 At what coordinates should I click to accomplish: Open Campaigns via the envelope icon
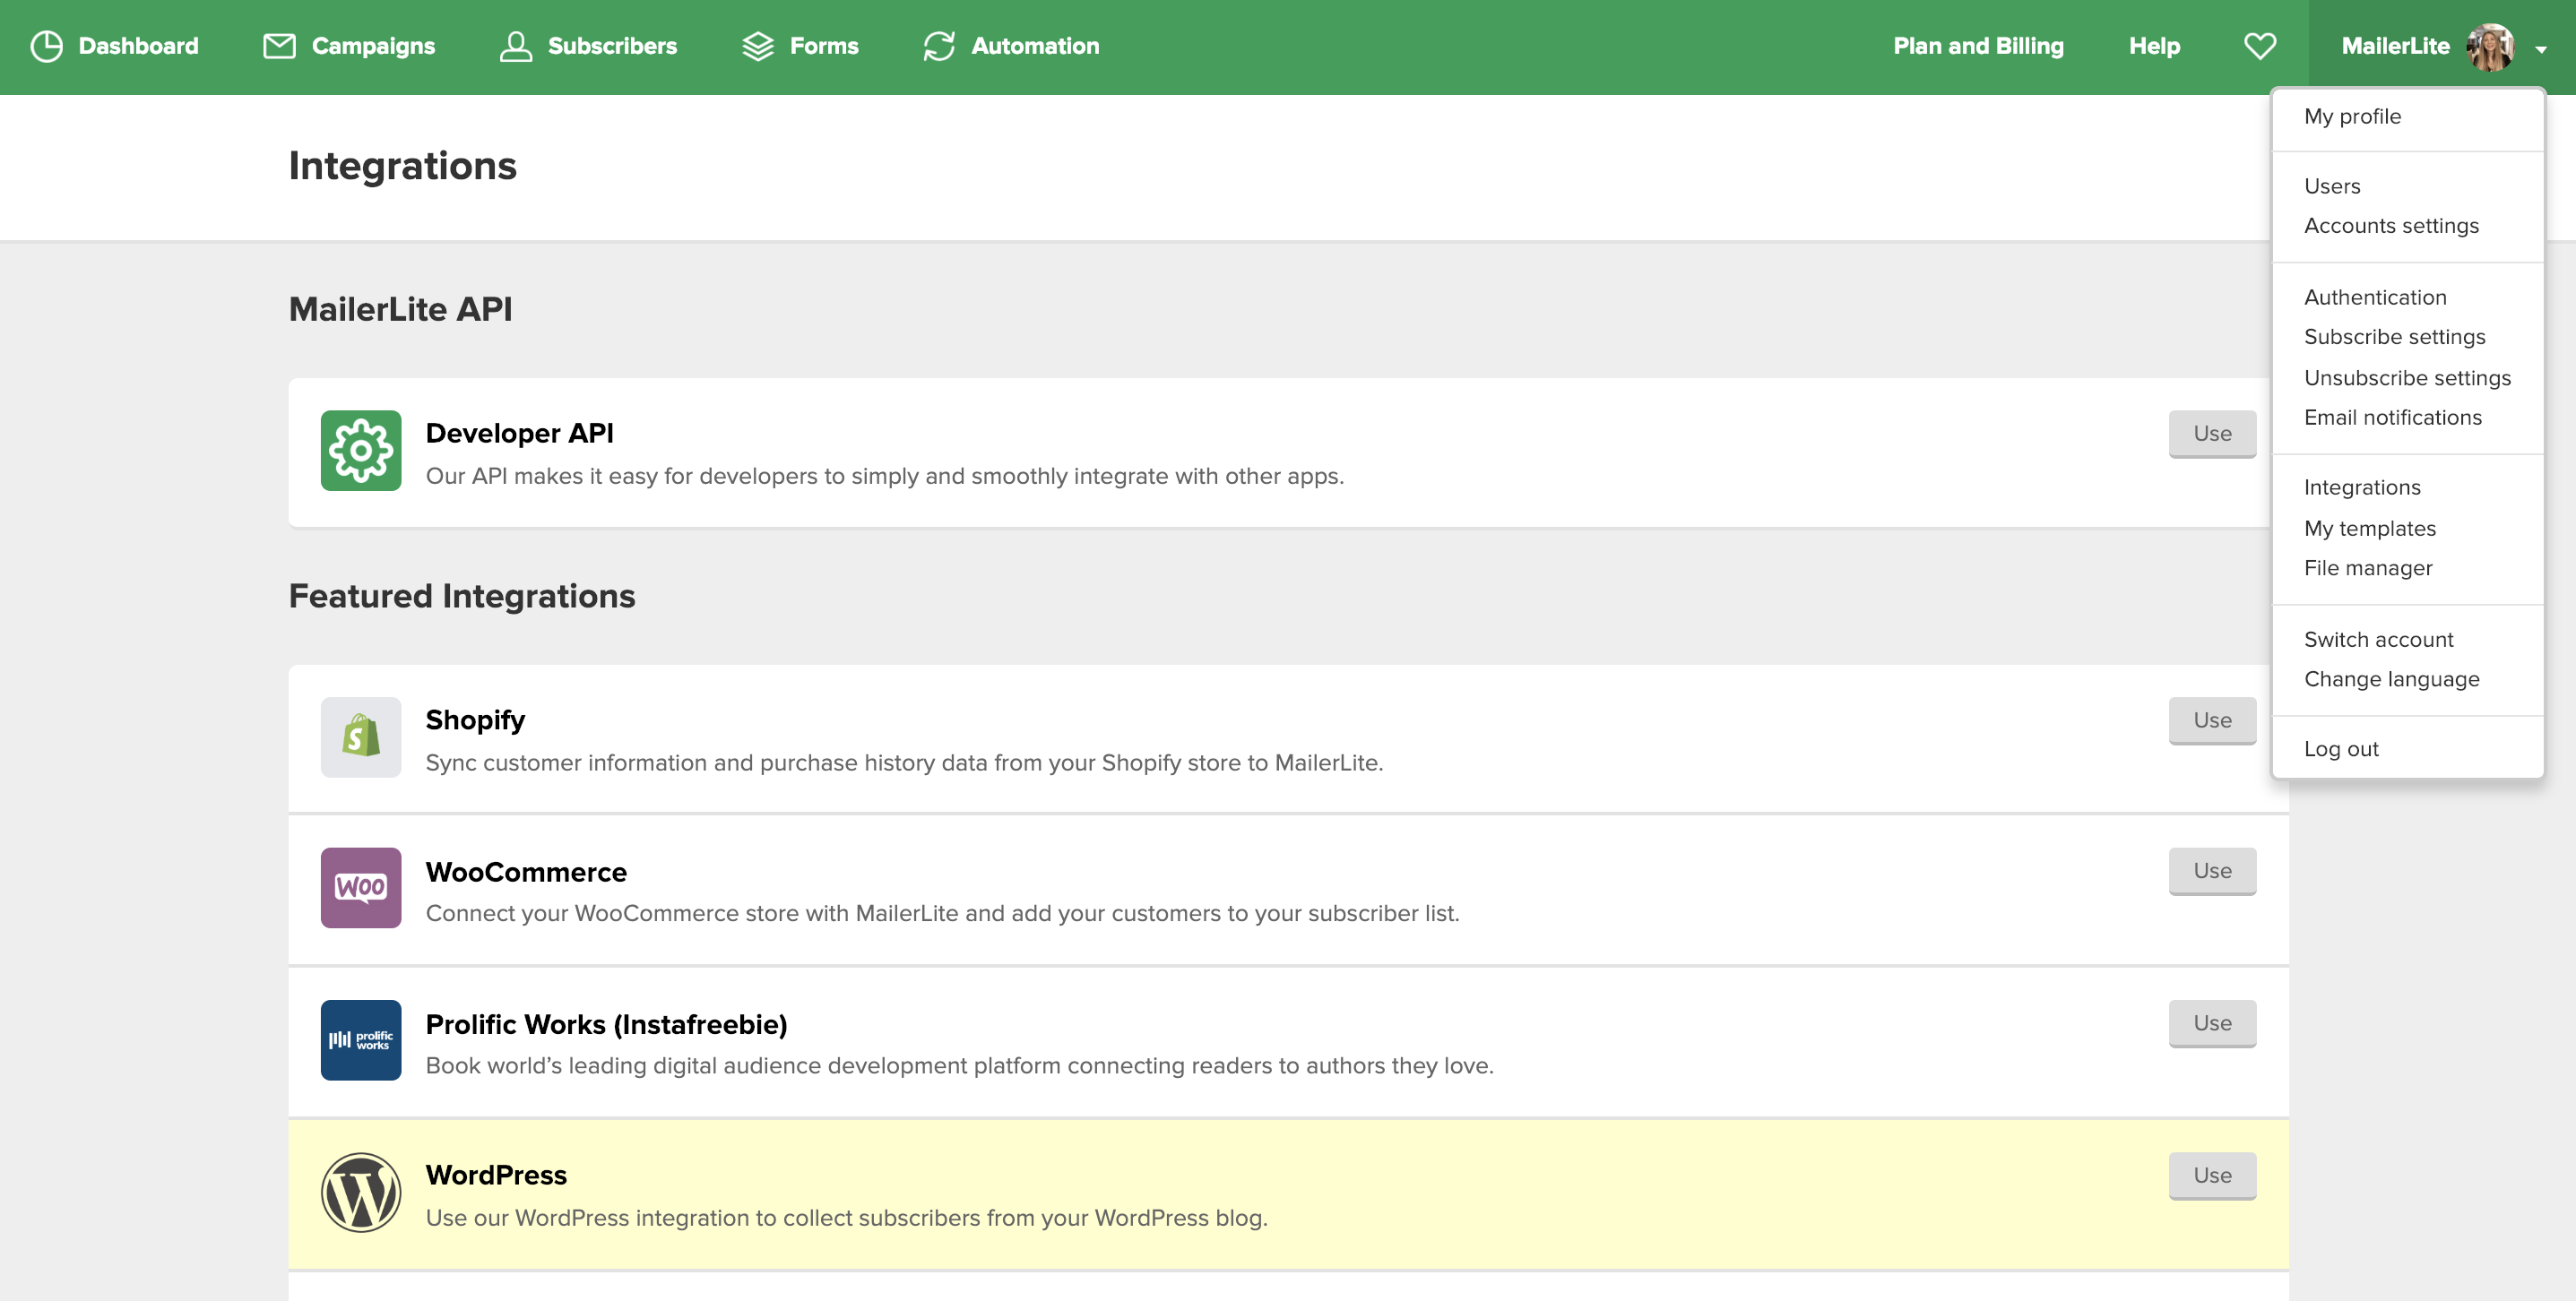(x=279, y=46)
